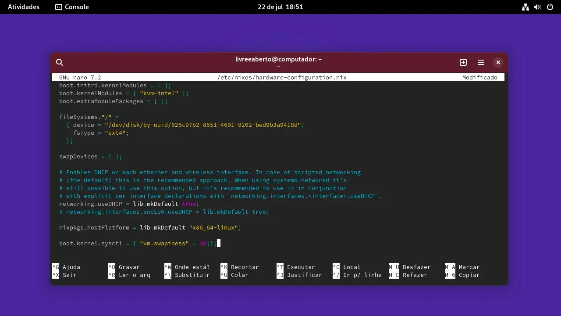Click the M-A Marcar shortcut
Image resolution: width=561 pixels, height=316 pixels.
tap(462, 267)
